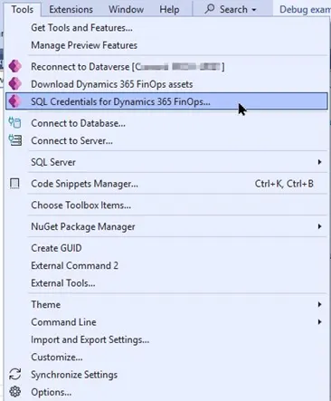Open the Extensions menu
The height and width of the screenshot is (401, 331).
71,9
